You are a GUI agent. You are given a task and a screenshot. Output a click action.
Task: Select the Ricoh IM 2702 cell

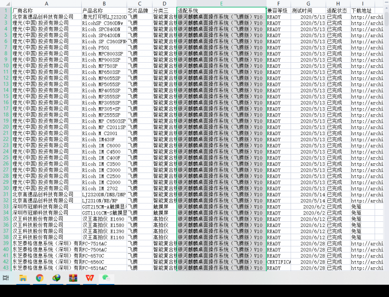click(x=104, y=188)
